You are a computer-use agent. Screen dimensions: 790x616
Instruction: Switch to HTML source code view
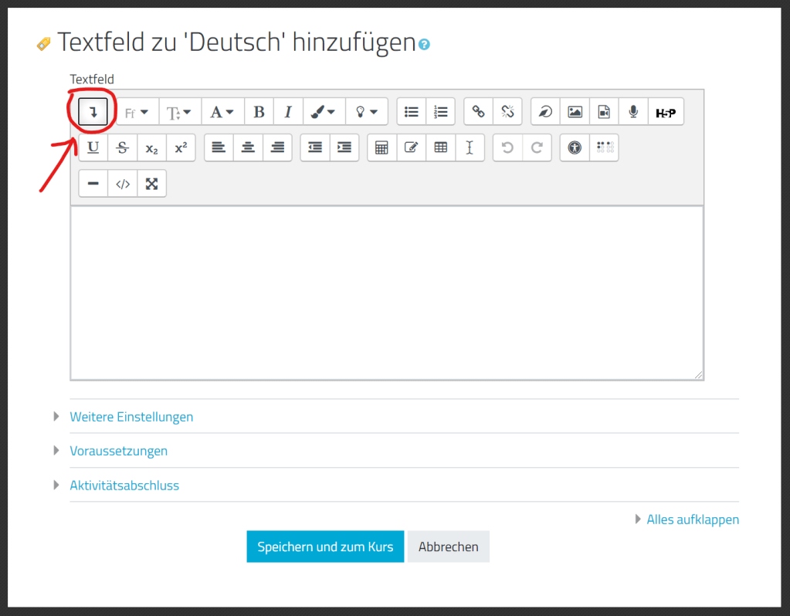[123, 184]
